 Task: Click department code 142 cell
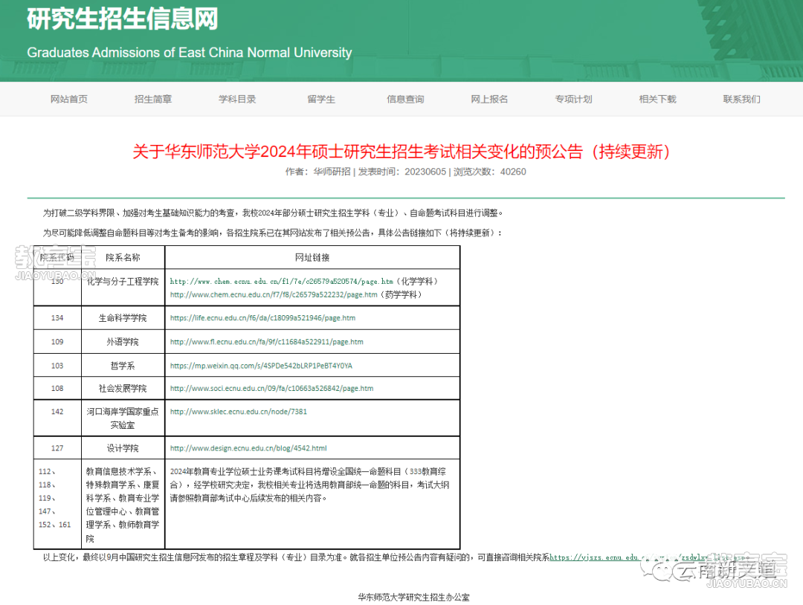pyautogui.click(x=57, y=418)
